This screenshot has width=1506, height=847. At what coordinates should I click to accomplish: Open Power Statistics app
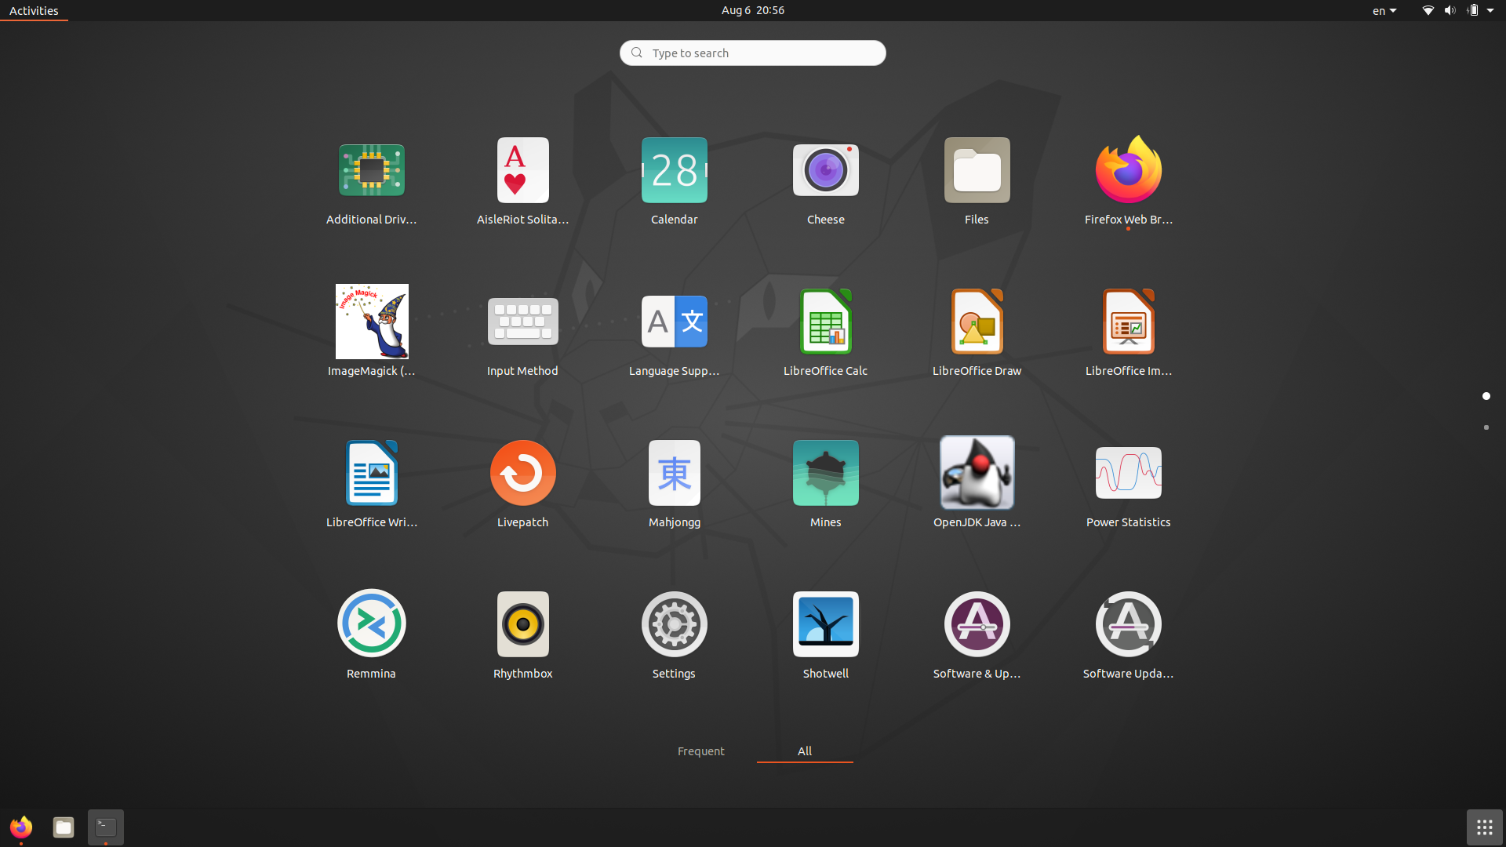pos(1128,473)
